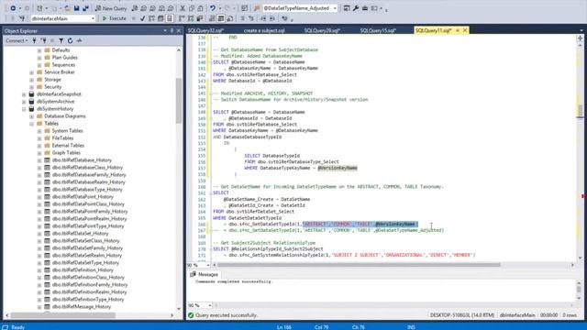Select dbo.tblRefMessage_History table
This screenshot has width=587, height=330.
[82, 307]
